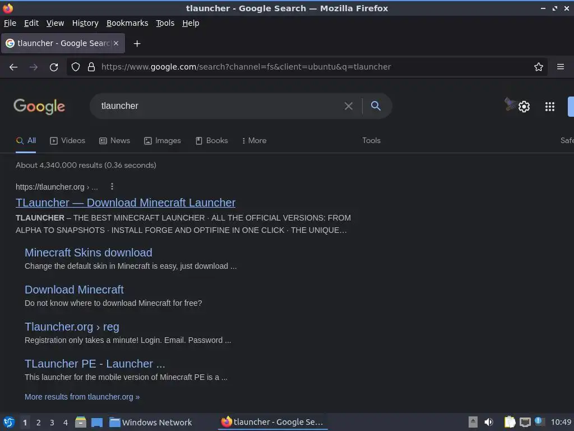Show the desktop via the blue taskbar icon
This screenshot has width=574, height=431.
pyautogui.click(x=97, y=422)
